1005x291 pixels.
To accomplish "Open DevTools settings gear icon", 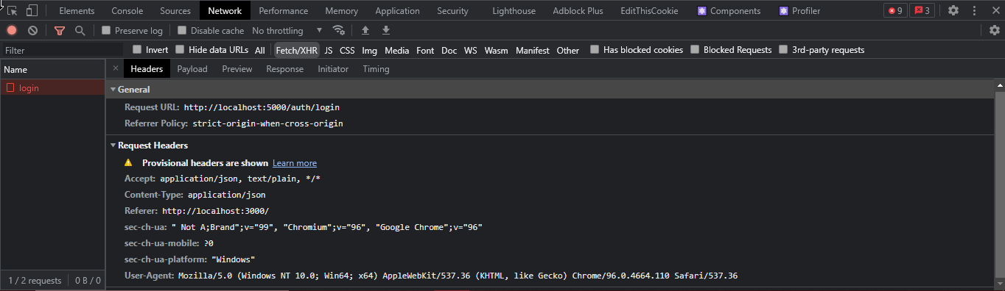I will coord(953,10).
